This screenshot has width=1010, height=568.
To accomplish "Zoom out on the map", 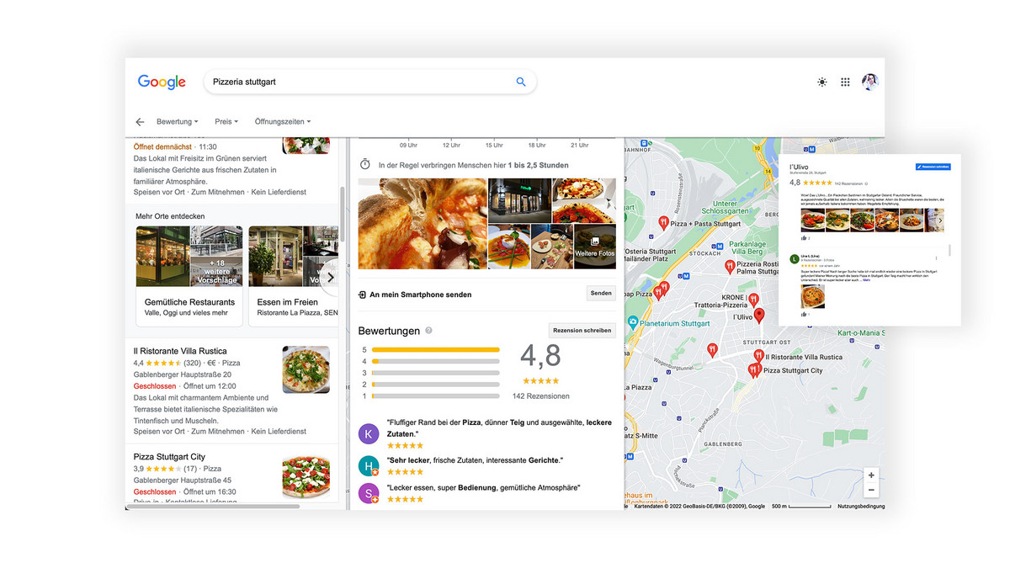I will tap(871, 490).
